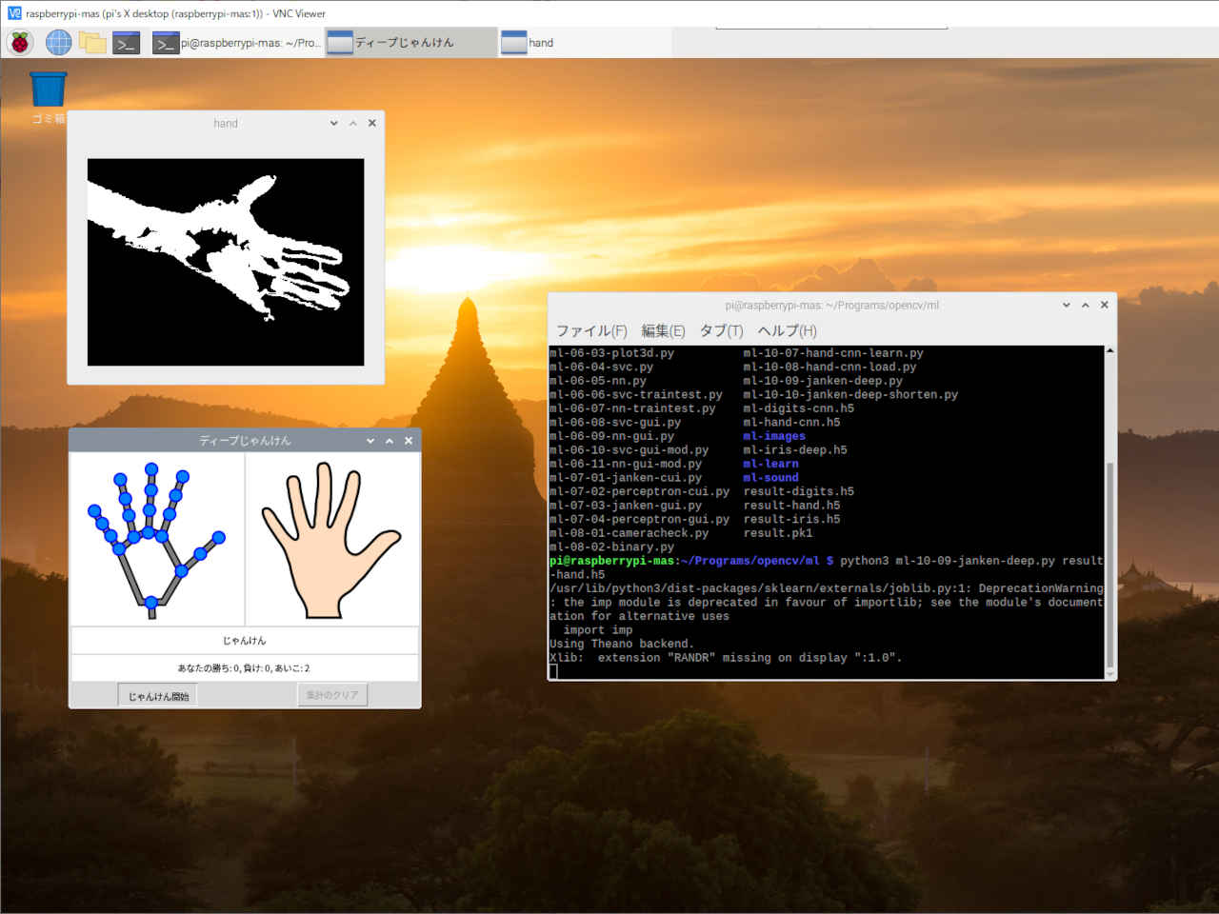Click ml-07-02-perceptron-cui.py in the terminal
1219x914 pixels.
tap(639, 491)
